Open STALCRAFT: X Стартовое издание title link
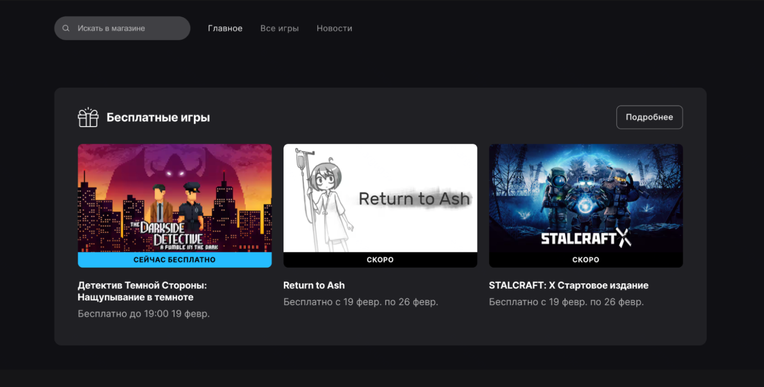Image resolution: width=764 pixels, height=387 pixels. click(568, 285)
